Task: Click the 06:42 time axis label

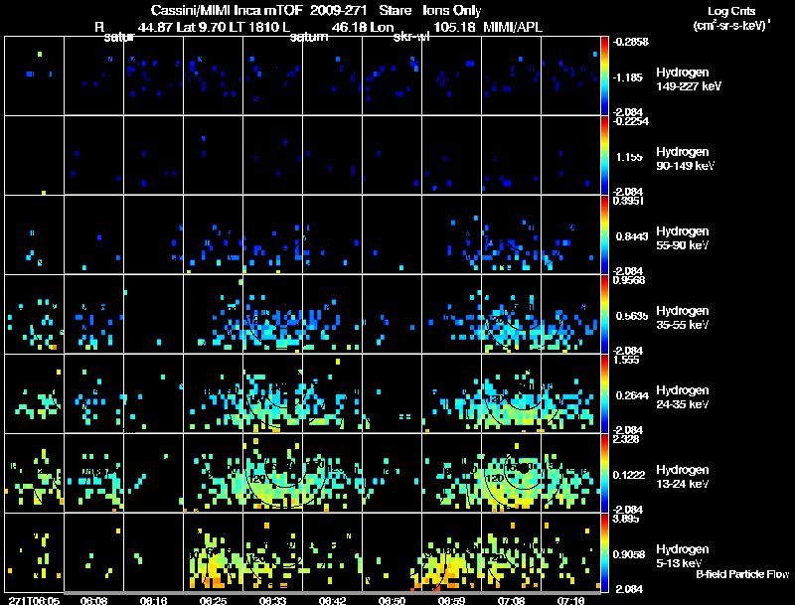Action: click(x=333, y=600)
